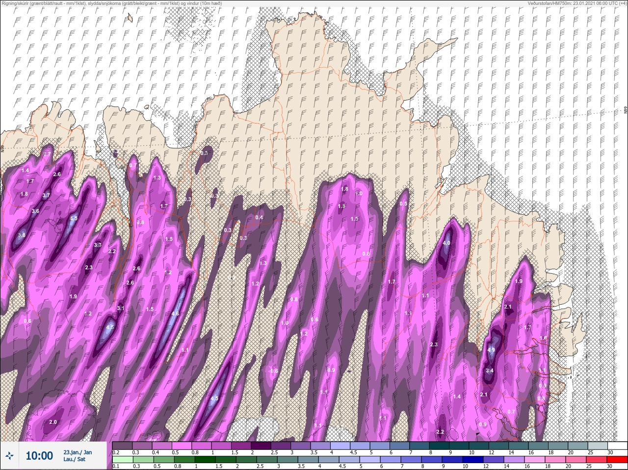Click the 3.1 precipitation value on the map
Viewport: 628px width, 470px height.
(121, 308)
